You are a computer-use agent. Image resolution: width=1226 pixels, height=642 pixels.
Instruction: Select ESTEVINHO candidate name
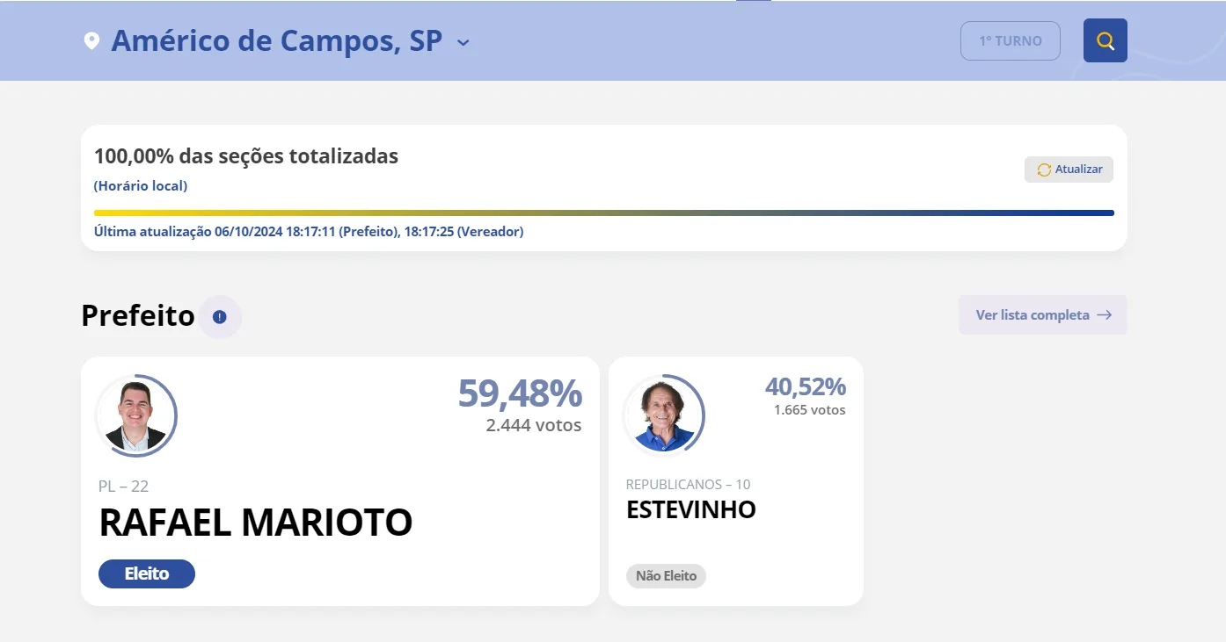click(691, 510)
